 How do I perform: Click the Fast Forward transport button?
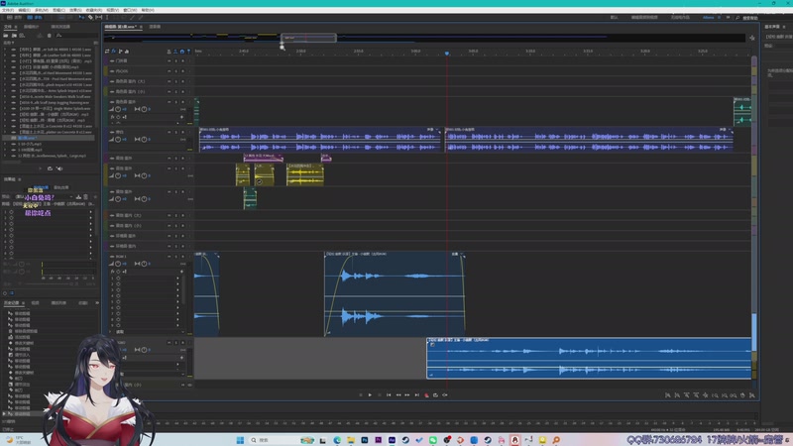click(407, 394)
